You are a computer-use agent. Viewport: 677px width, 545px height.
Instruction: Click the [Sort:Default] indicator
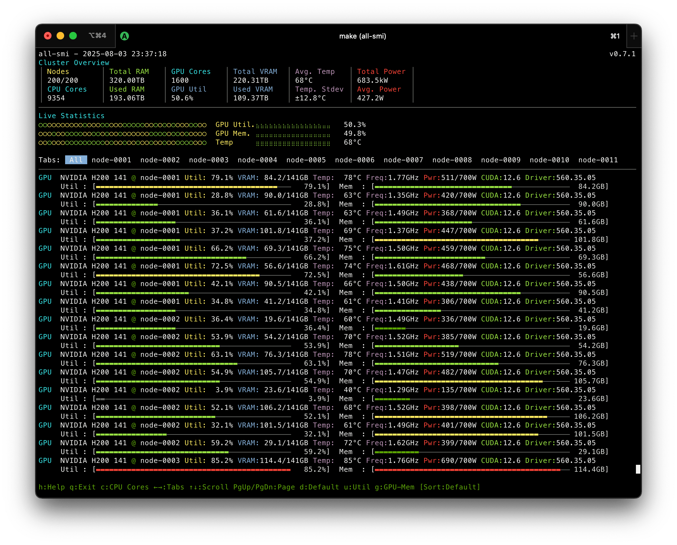click(x=450, y=487)
